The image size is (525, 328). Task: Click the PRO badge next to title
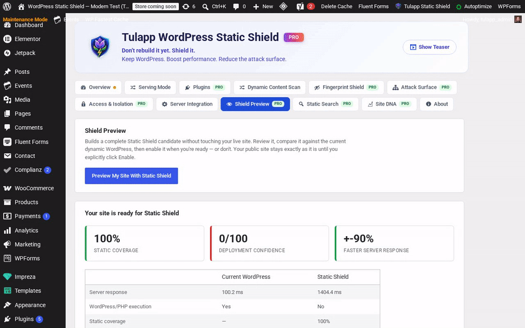pyautogui.click(x=294, y=37)
